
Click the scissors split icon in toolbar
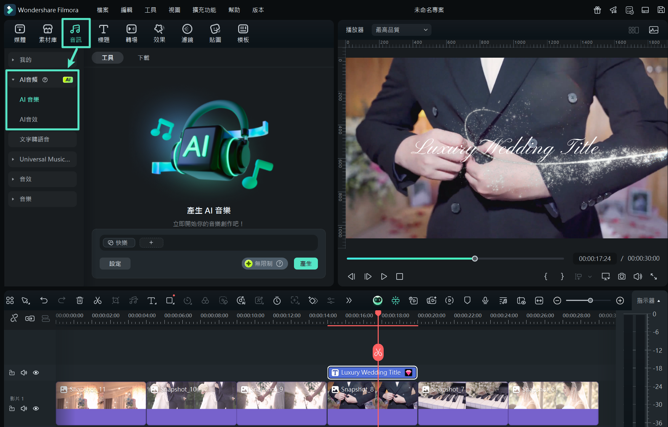click(97, 300)
